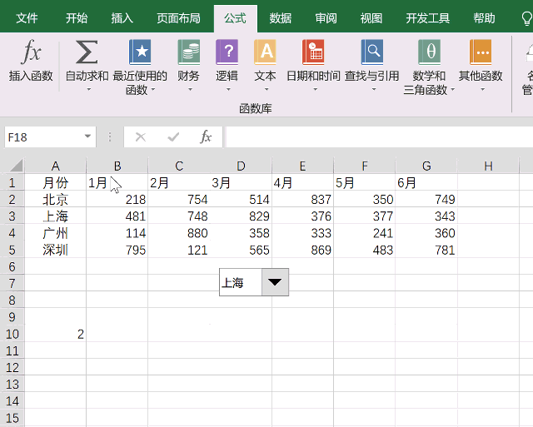Select cell with value 218

[117, 200]
